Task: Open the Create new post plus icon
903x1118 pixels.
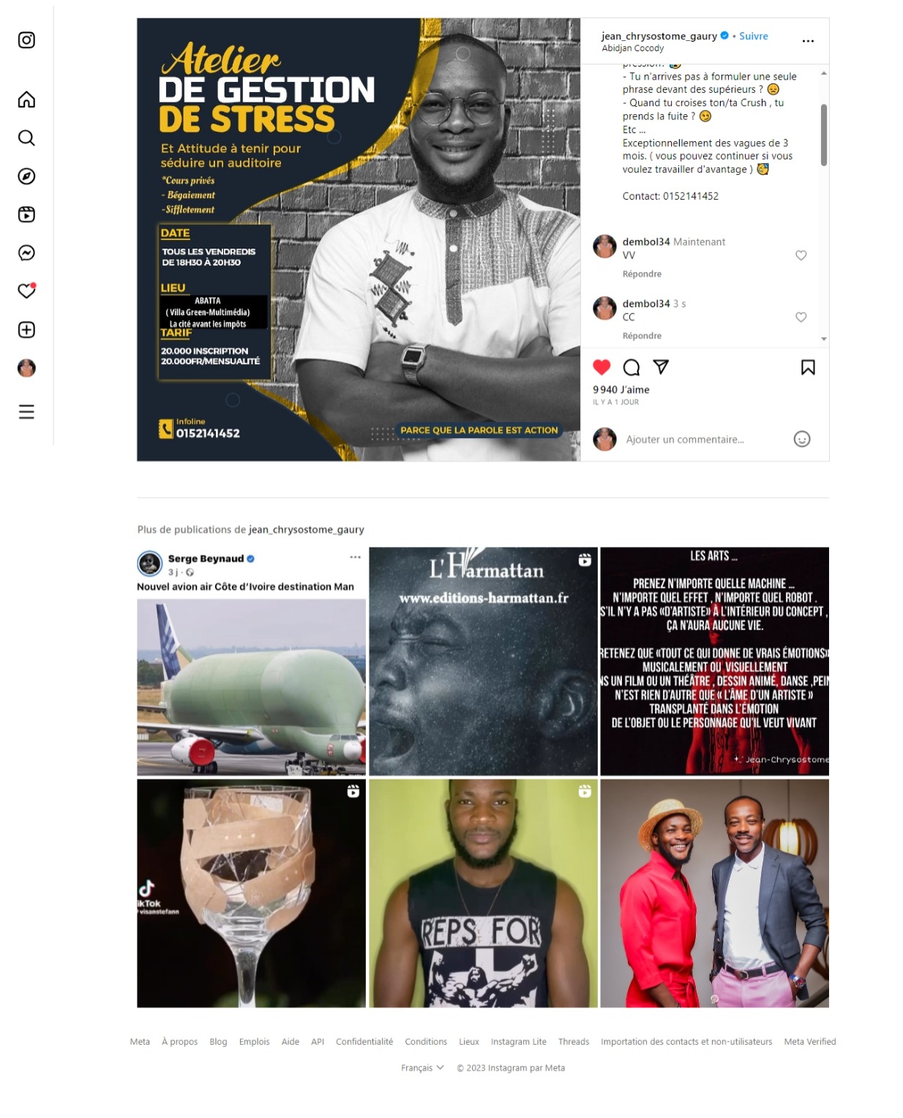Action: click(x=26, y=330)
